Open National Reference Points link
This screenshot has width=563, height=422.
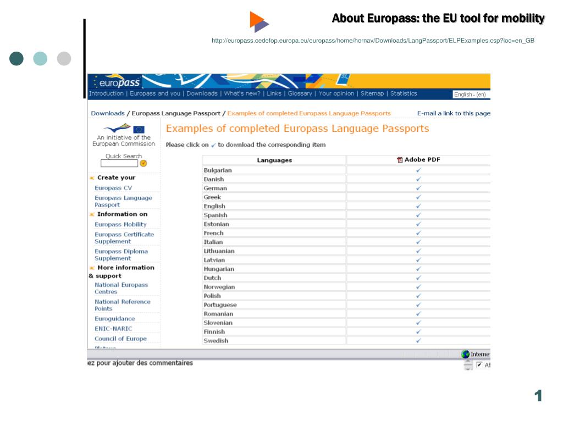(123, 305)
